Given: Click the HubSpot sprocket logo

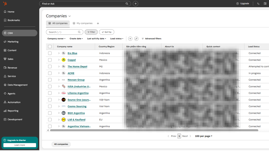Looking at the screenshot, I should point(5,3).
